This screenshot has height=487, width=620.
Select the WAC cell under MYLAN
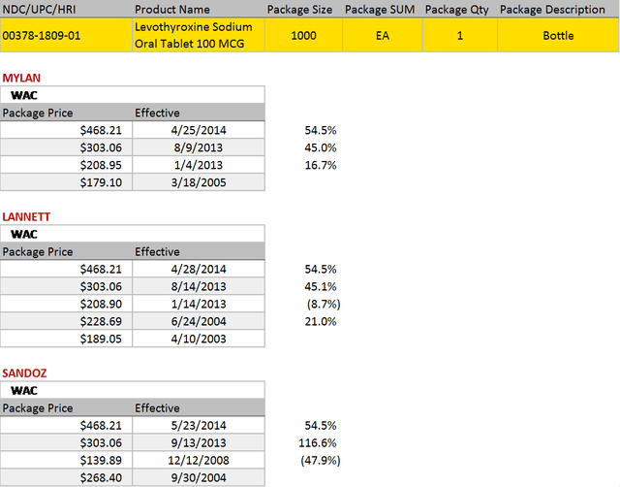pos(133,95)
